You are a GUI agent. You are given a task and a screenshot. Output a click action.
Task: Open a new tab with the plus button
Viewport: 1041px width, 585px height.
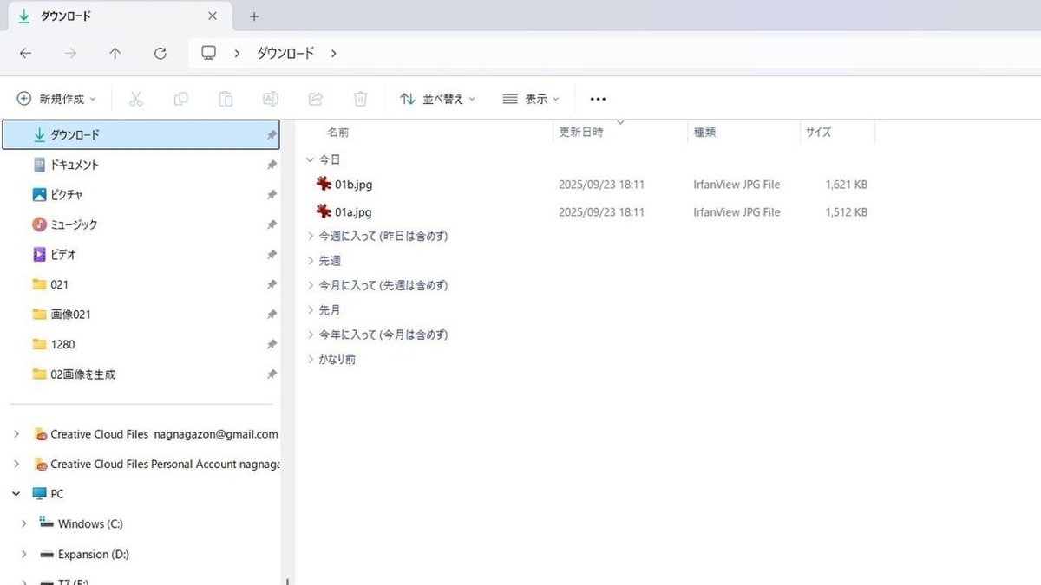click(252, 16)
